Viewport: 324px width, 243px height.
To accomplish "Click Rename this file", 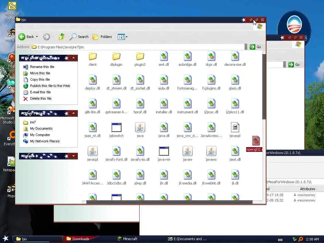I will pyautogui.click(x=39, y=67).
